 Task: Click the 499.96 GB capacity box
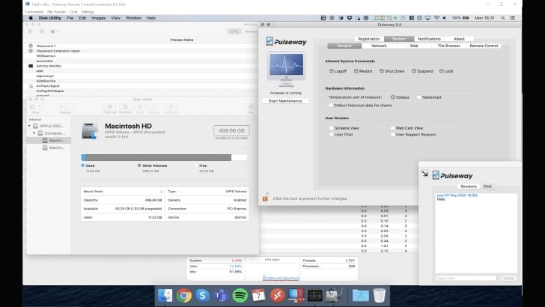(231, 130)
